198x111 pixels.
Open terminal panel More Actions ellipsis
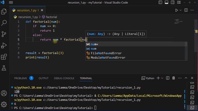[180, 78]
